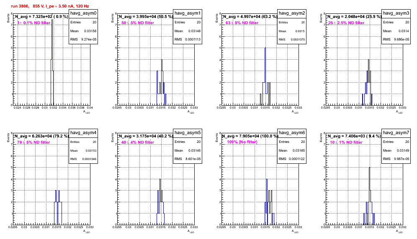This screenshot has width=417, height=239.
Task: Click the blue histogram in havg_asym5 plot
Action: point(160,202)
